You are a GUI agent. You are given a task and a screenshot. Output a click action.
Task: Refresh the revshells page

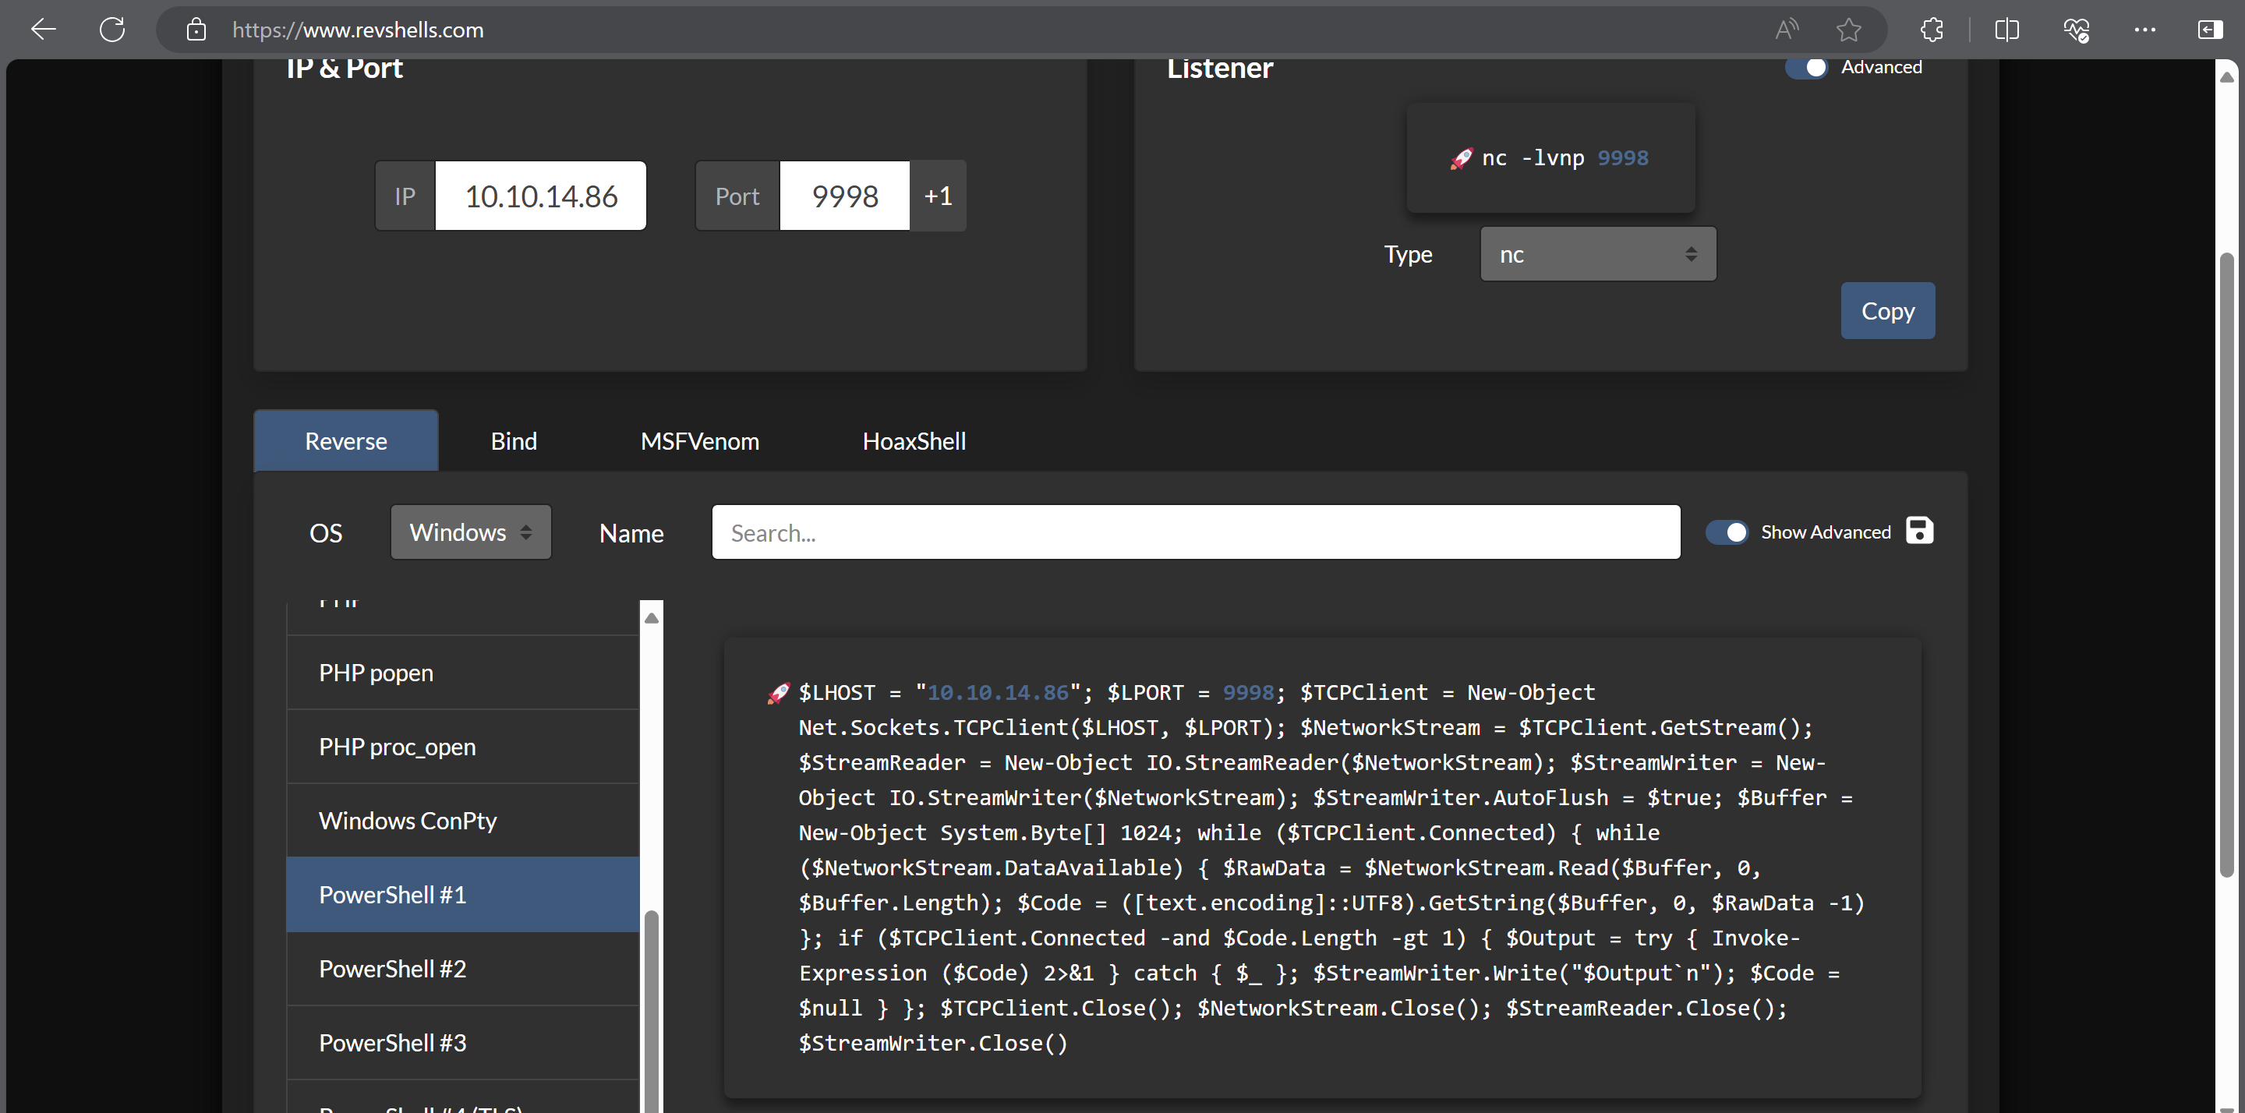click(112, 30)
